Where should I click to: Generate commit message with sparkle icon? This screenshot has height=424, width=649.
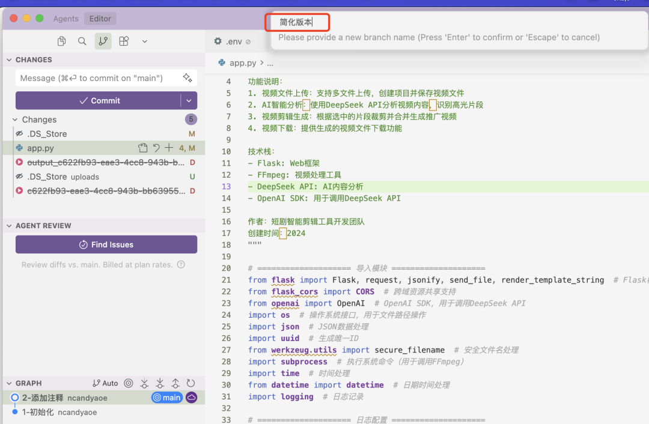click(x=187, y=78)
